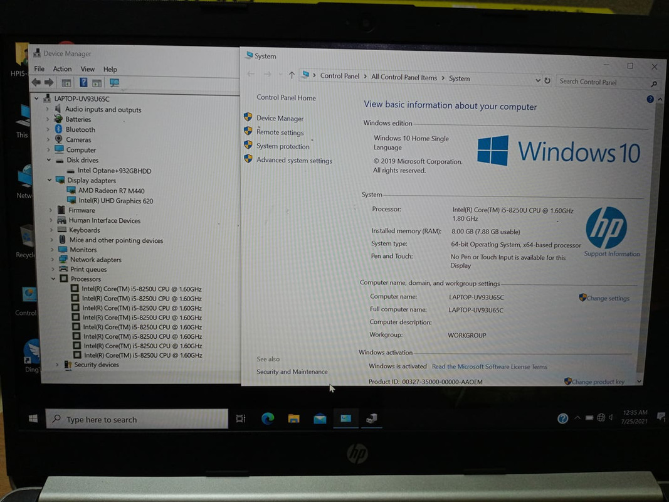Click the Device Manager taskbar icon

coord(372,419)
